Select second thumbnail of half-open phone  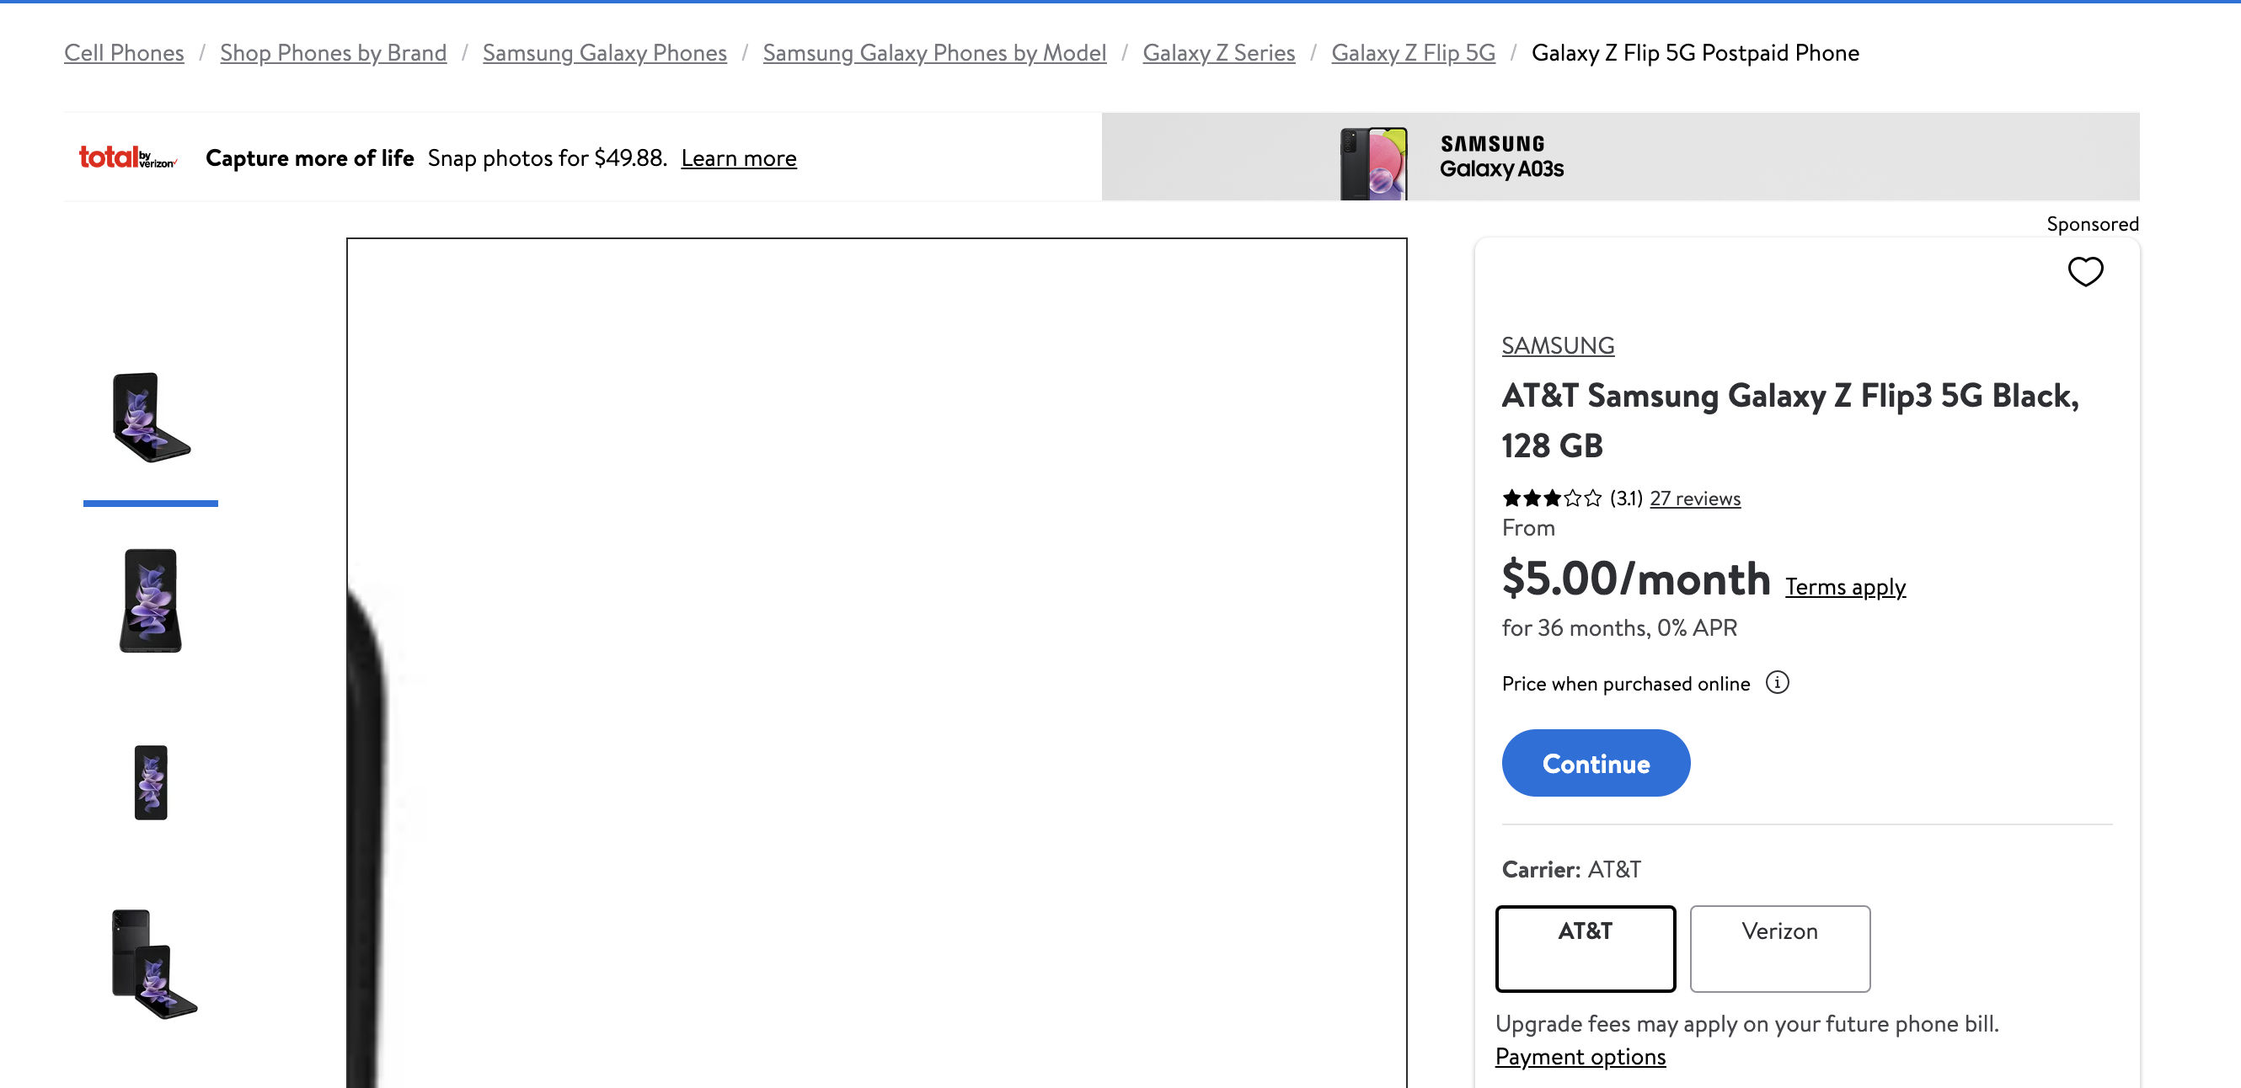point(151,600)
